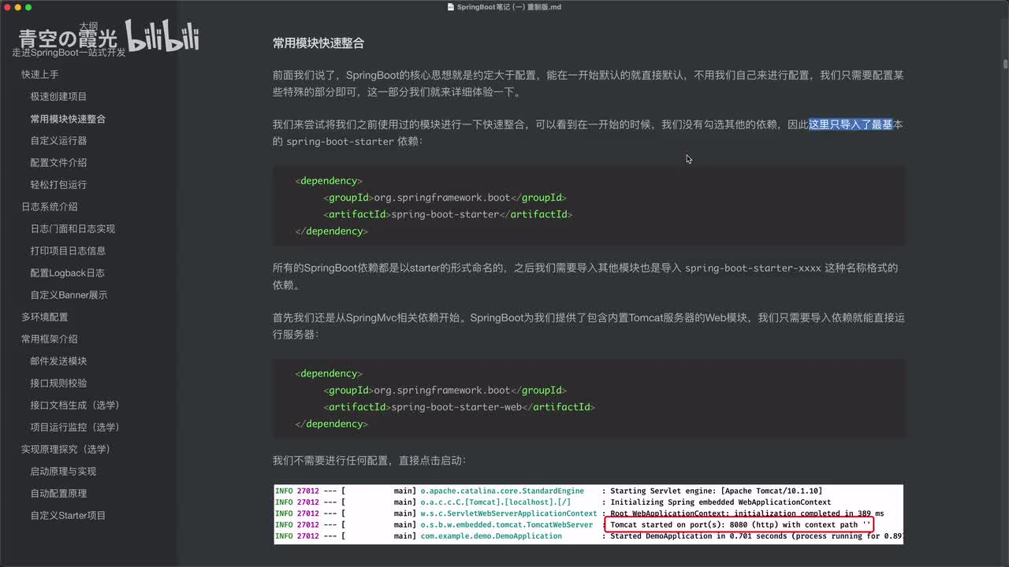Click the inline code spring-boot-starter in the paragraph
This screenshot has height=567, width=1009.
click(x=340, y=142)
